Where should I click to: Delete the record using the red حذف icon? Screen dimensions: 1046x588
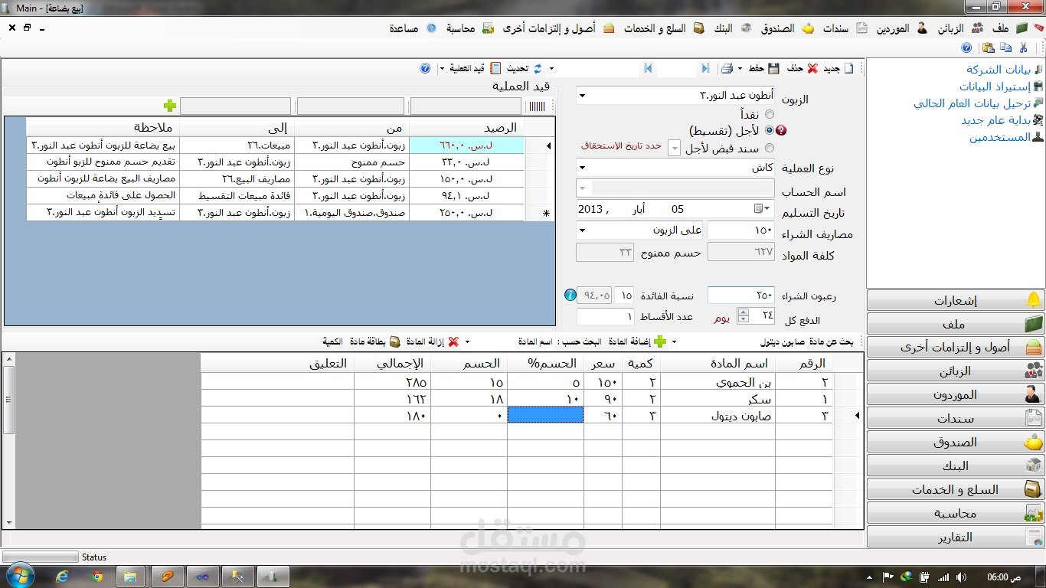pyautogui.click(x=812, y=68)
